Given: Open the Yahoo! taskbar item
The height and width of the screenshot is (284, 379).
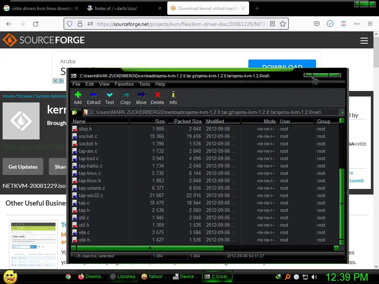Looking at the screenshot, I should (x=154, y=277).
